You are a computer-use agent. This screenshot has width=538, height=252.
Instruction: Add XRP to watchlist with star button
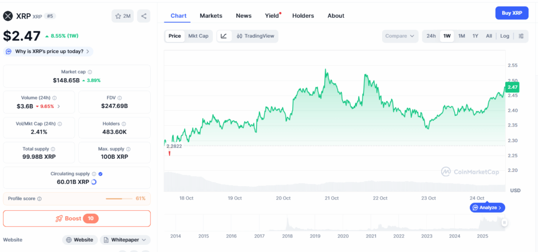click(x=123, y=16)
